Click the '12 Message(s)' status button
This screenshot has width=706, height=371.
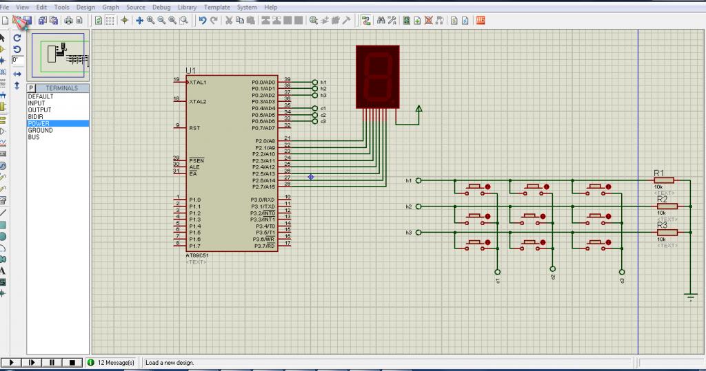pyautogui.click(x=111, y=362)
